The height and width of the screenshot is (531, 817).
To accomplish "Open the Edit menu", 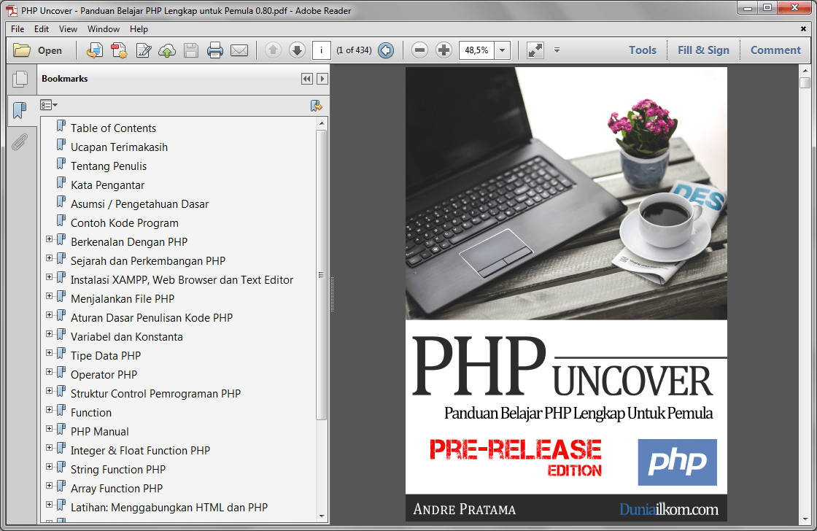I will click(x=41, y=29).
